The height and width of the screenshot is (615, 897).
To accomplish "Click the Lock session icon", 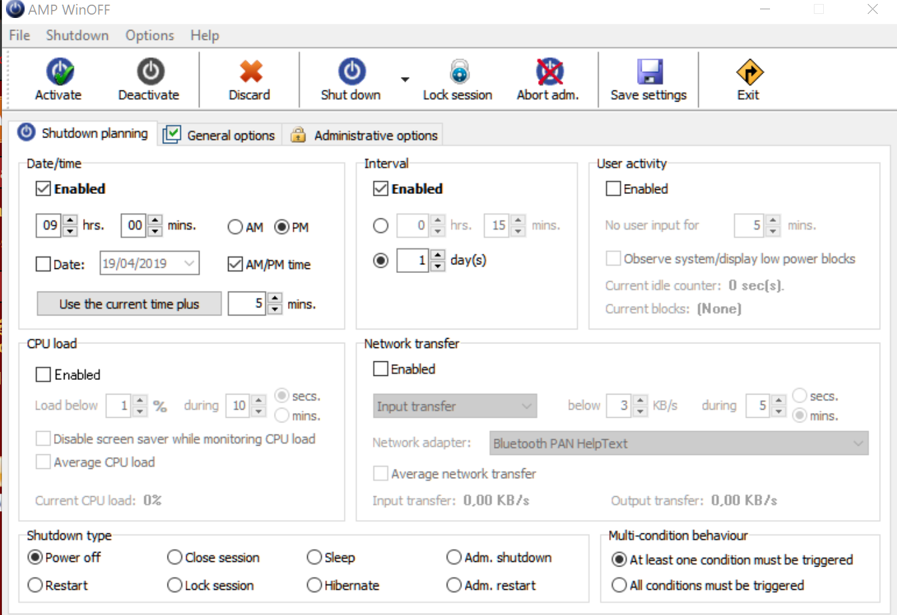I will click(x=459, y=72).
